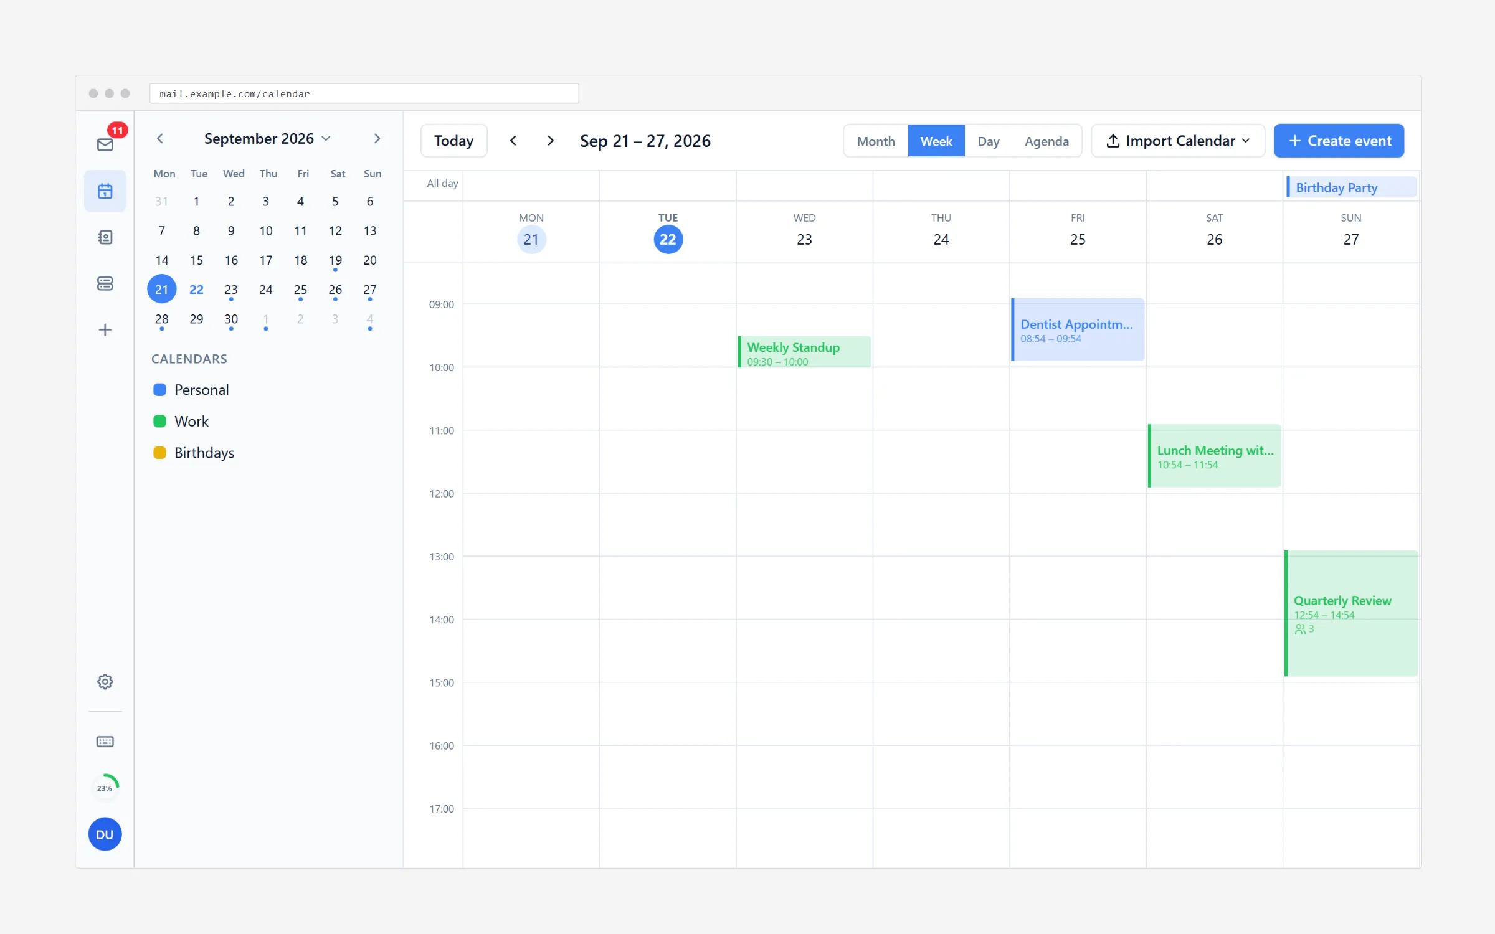Image resolution: width=1495 pixels, height=934 pixels.
Task: Click the address bar URL field
Action: tap(364, 93)
